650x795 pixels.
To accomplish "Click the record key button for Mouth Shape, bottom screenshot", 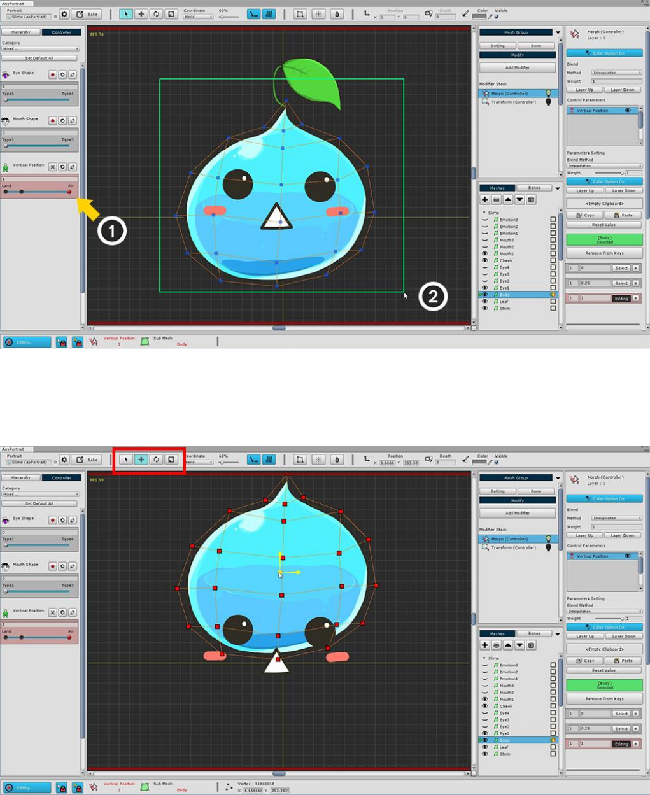I will click(x=53, y=566).
